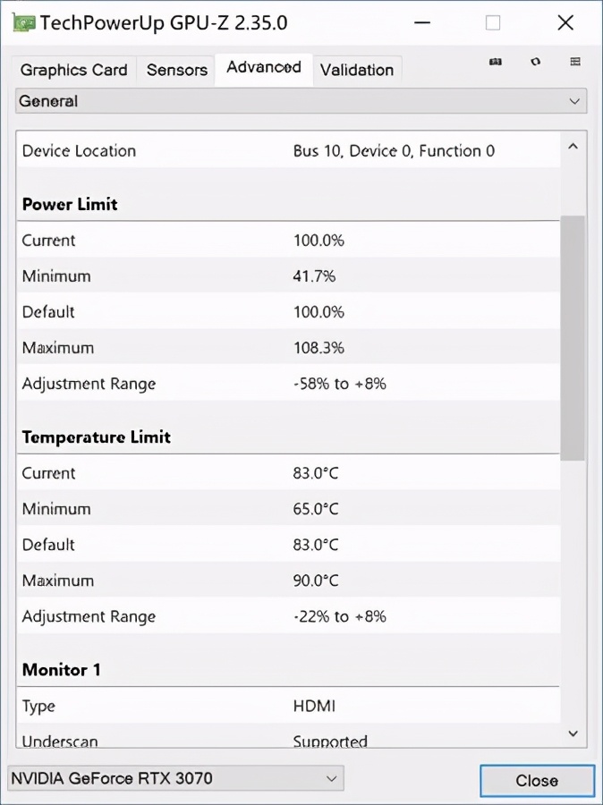The image size is (603, 805).
Task: Open the General category dropdown
Action: coord(301,101)
